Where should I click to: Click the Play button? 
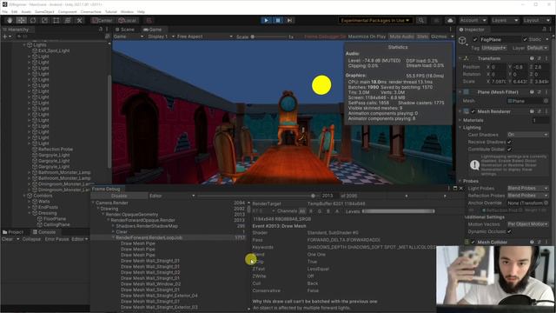tap(266, 21)
